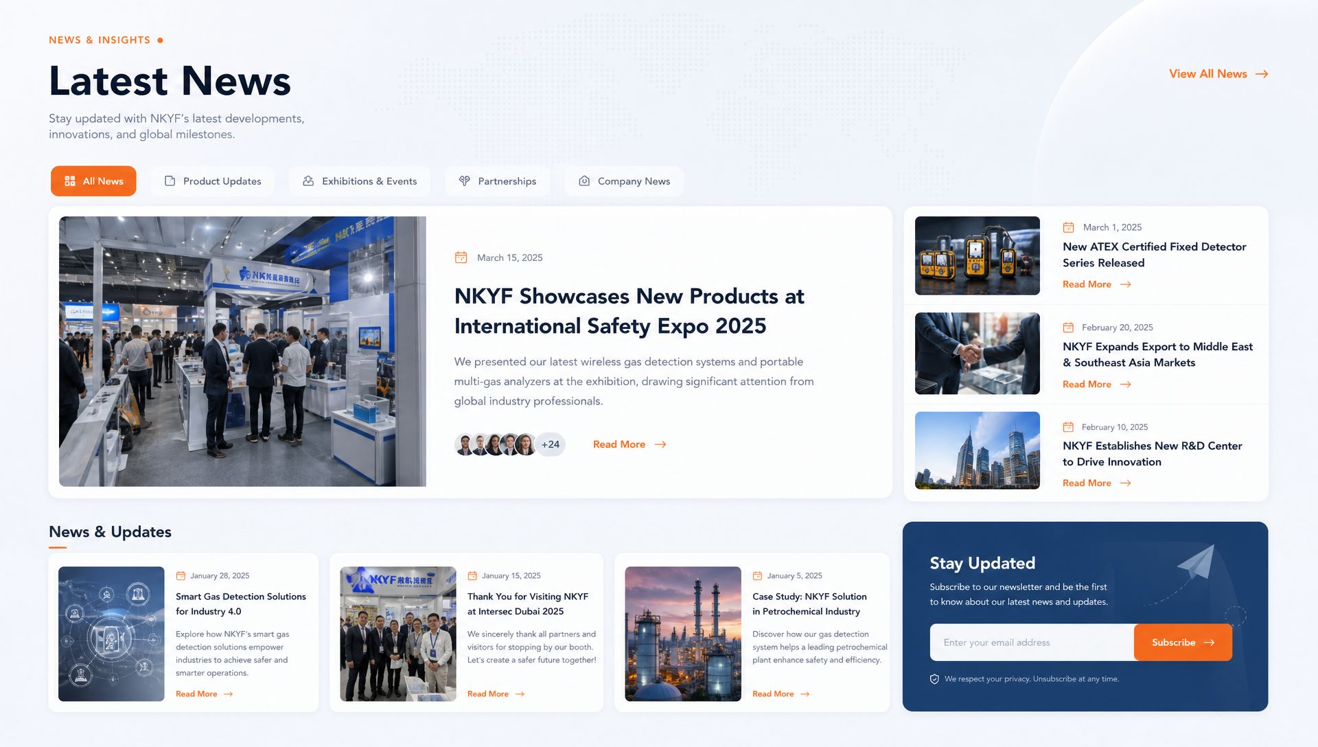Image resolution: width=1318 pixels, height=747 pixels.
Task: Click the March 15, 2025 date text
Action: pos(510,257)
